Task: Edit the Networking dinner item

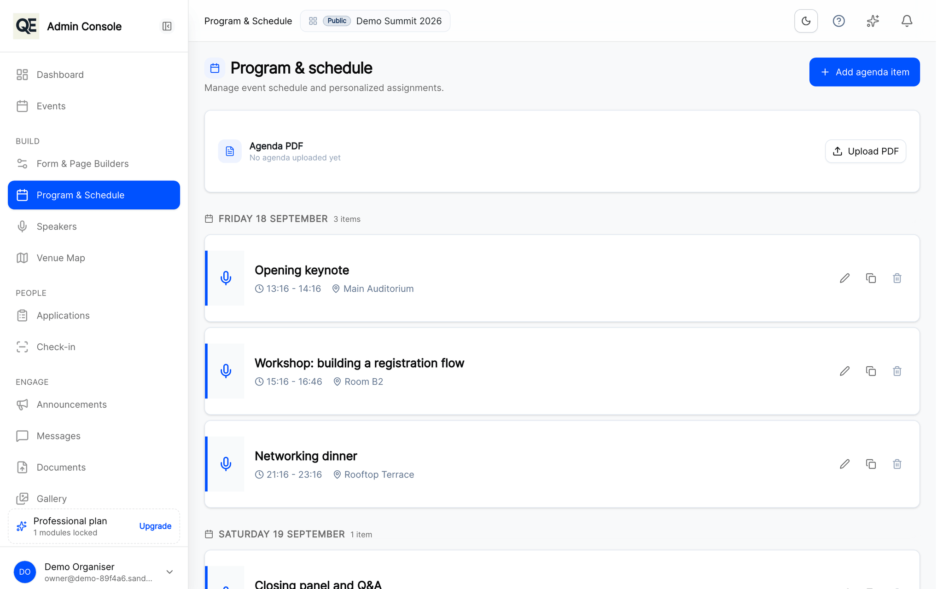Action: coord(844,464)
